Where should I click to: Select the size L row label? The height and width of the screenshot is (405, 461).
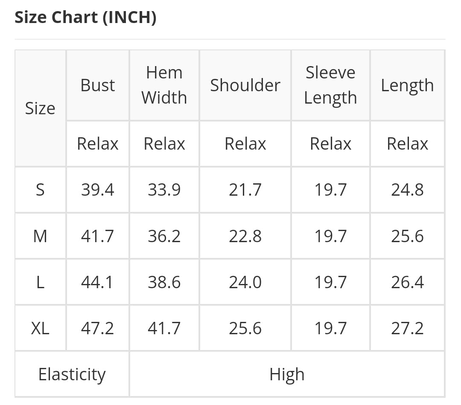[40, 282]
